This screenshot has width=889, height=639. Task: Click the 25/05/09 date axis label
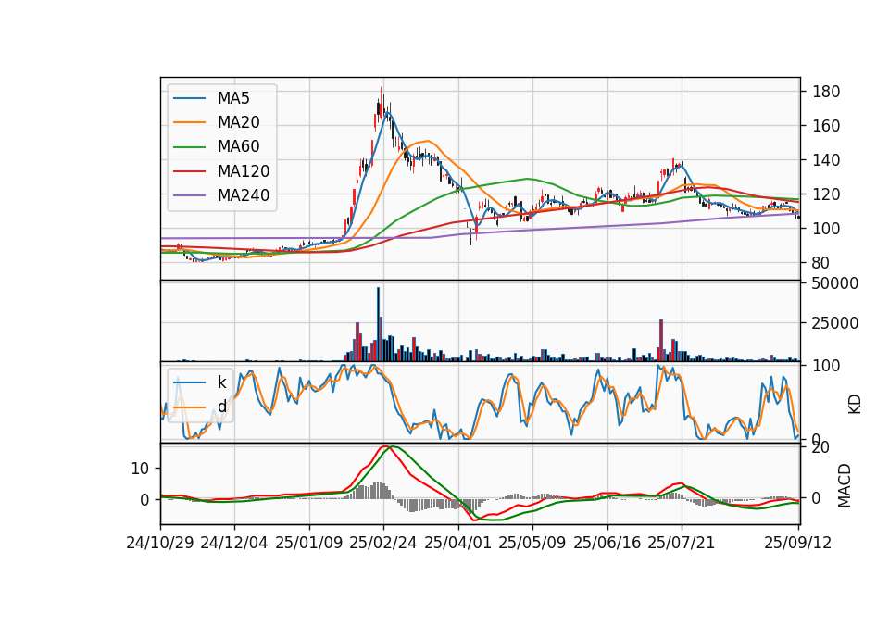tap(532, 543)
